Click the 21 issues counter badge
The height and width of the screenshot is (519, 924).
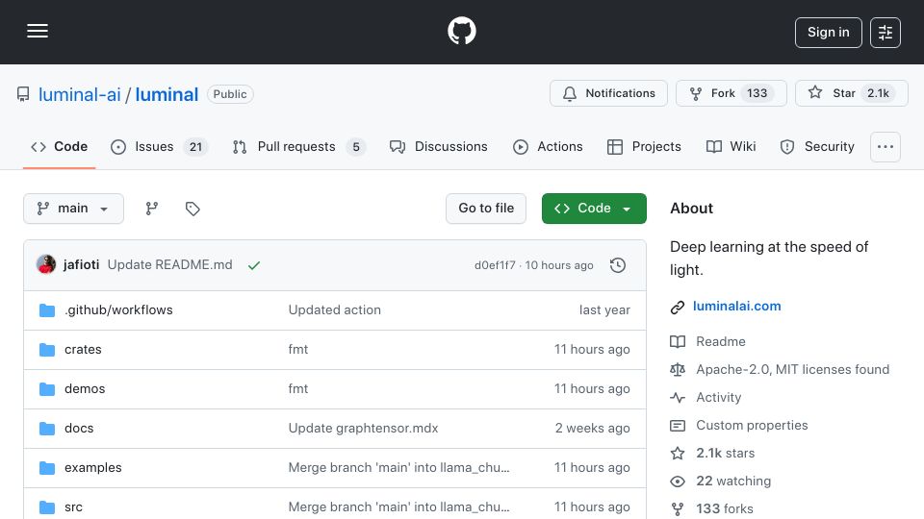(195, 147)
